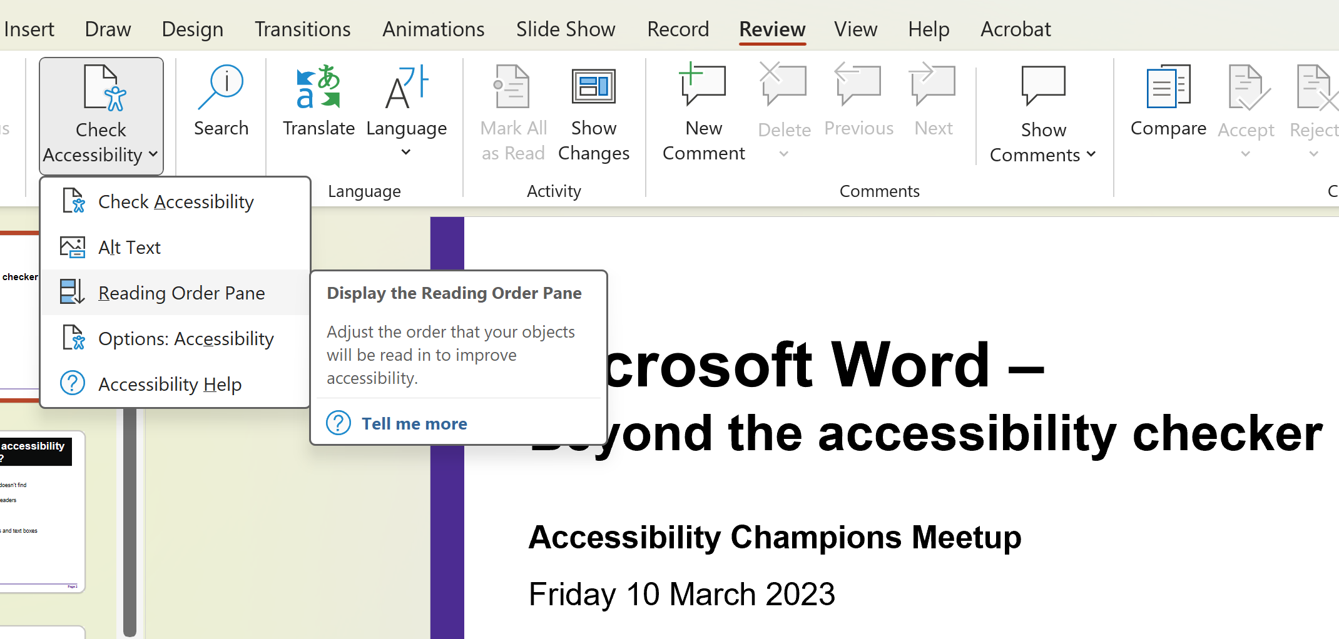Expand the Reject dropdown arrow
The width and height of the screenshot is (1339, 639).
(x=1314, y=154)
